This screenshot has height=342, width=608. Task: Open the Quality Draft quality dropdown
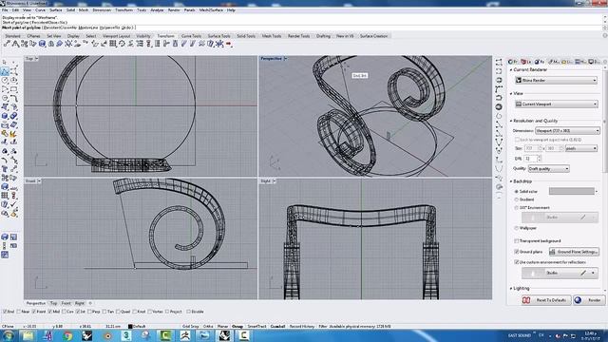coord(548,169)
